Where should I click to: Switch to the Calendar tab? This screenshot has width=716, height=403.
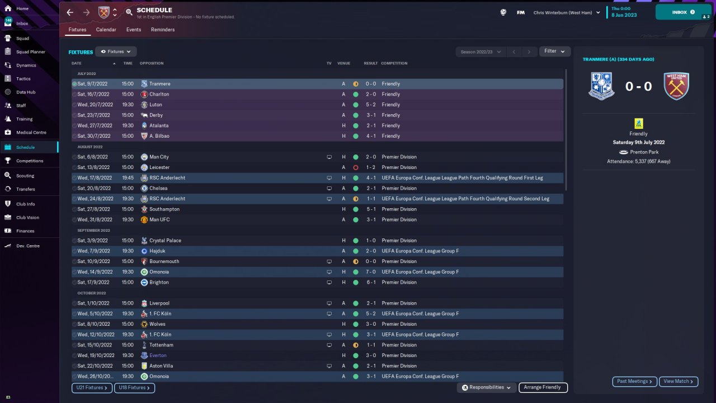coord(106,30)
